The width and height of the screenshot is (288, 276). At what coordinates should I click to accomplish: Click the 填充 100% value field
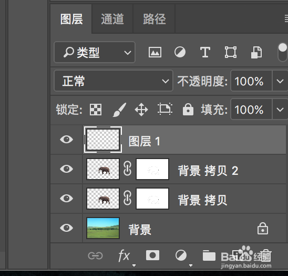pyautogui.click(x=251, y=110)
